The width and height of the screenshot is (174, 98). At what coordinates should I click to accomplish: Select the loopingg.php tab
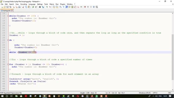pyautogui.click(x=7, y=11)
